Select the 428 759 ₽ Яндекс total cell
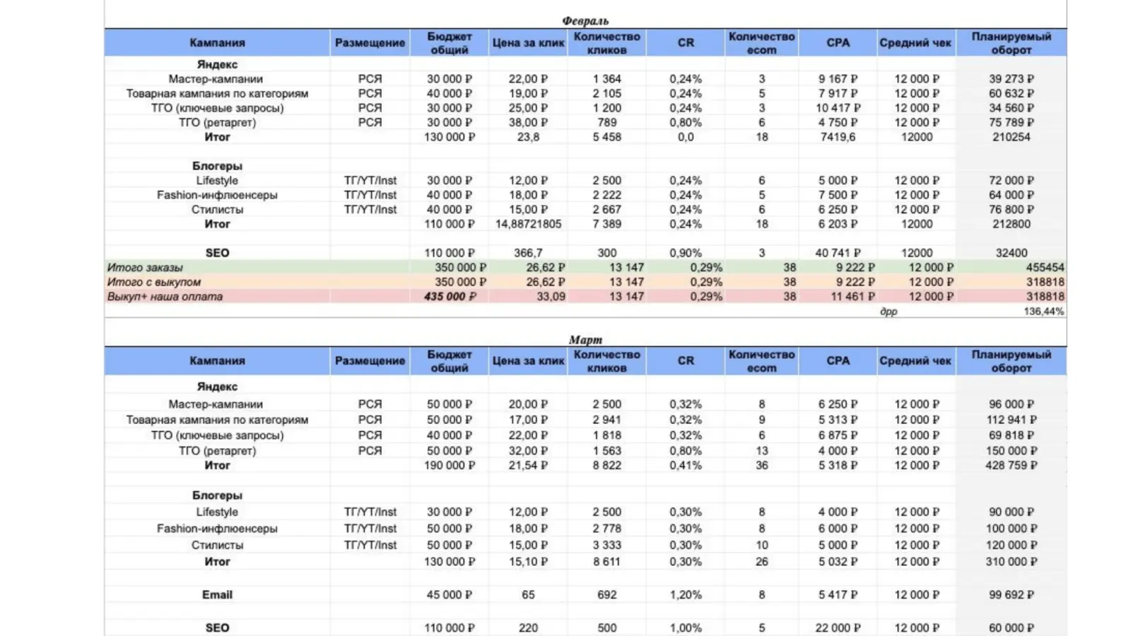 pos(1012,465)
